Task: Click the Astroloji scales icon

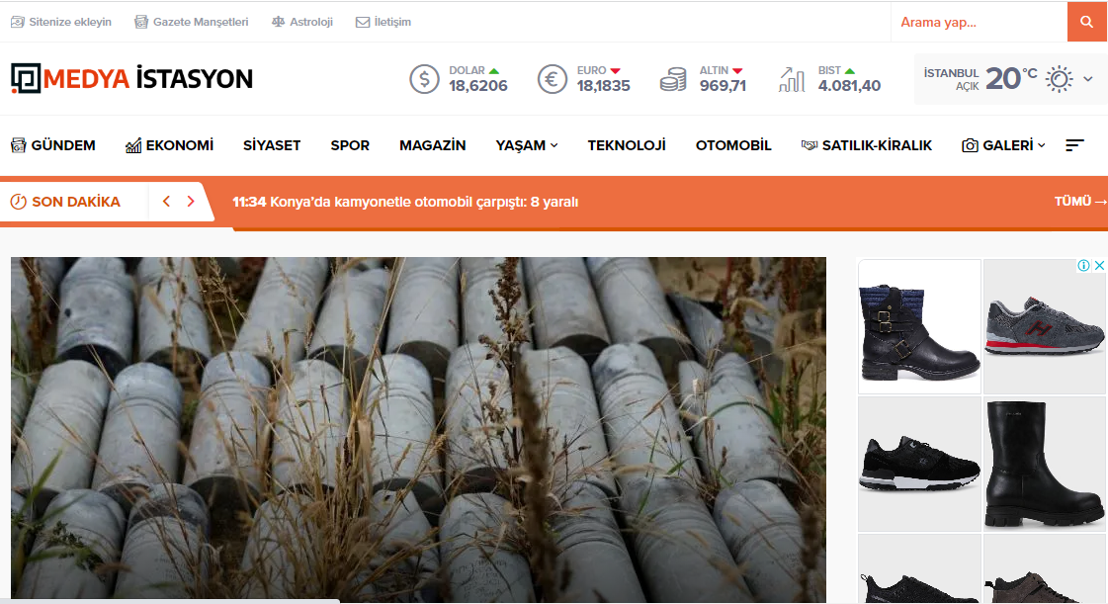Action: [x=279, y=22]
